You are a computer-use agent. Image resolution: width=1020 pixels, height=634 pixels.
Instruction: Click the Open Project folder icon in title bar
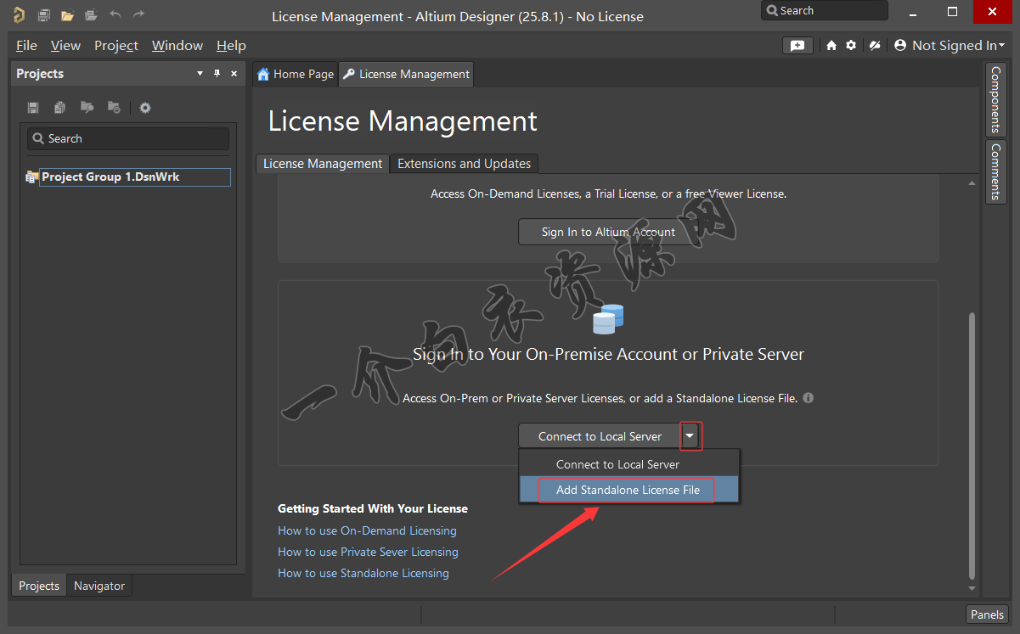(x=67, y=14)
